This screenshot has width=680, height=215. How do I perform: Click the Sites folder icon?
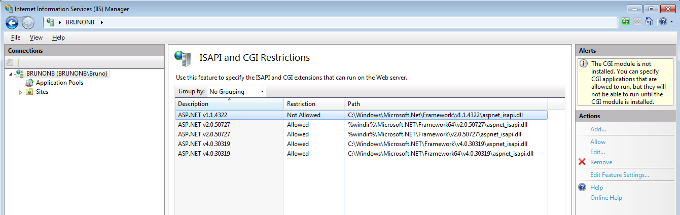point(29,92)
